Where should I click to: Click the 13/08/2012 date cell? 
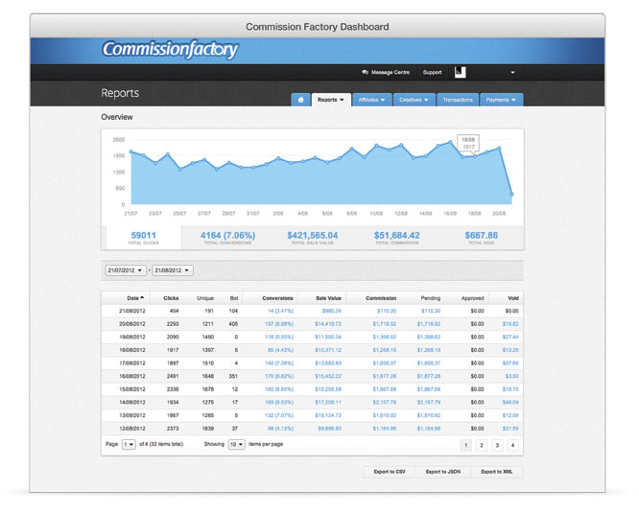(x=132, y=415)
